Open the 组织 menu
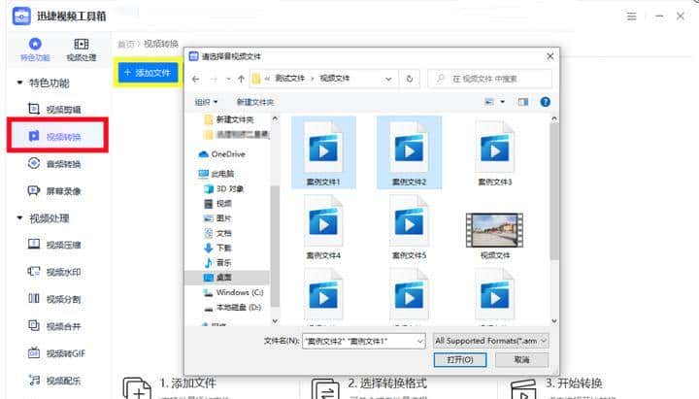 [x=206, y=102]
